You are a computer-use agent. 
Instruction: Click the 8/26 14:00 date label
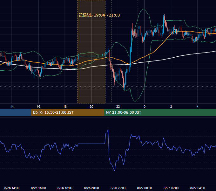coord(12,188)
